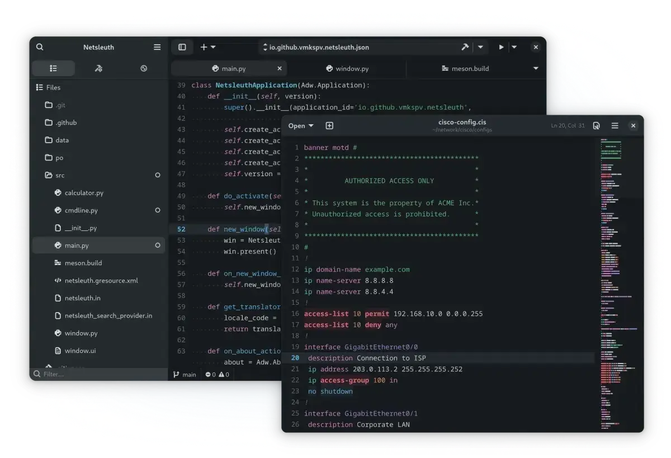Viewport: 671px width, 458px height.
Task: Open the io.github.vmkspv.netsleuth.json project selector
Action: (316, 48)
